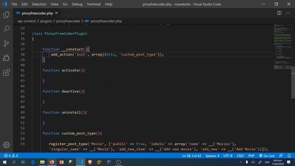Screen dimensions: 295x166
Task: Click the 'activate' function name
Action: click(x=70, y=70)
